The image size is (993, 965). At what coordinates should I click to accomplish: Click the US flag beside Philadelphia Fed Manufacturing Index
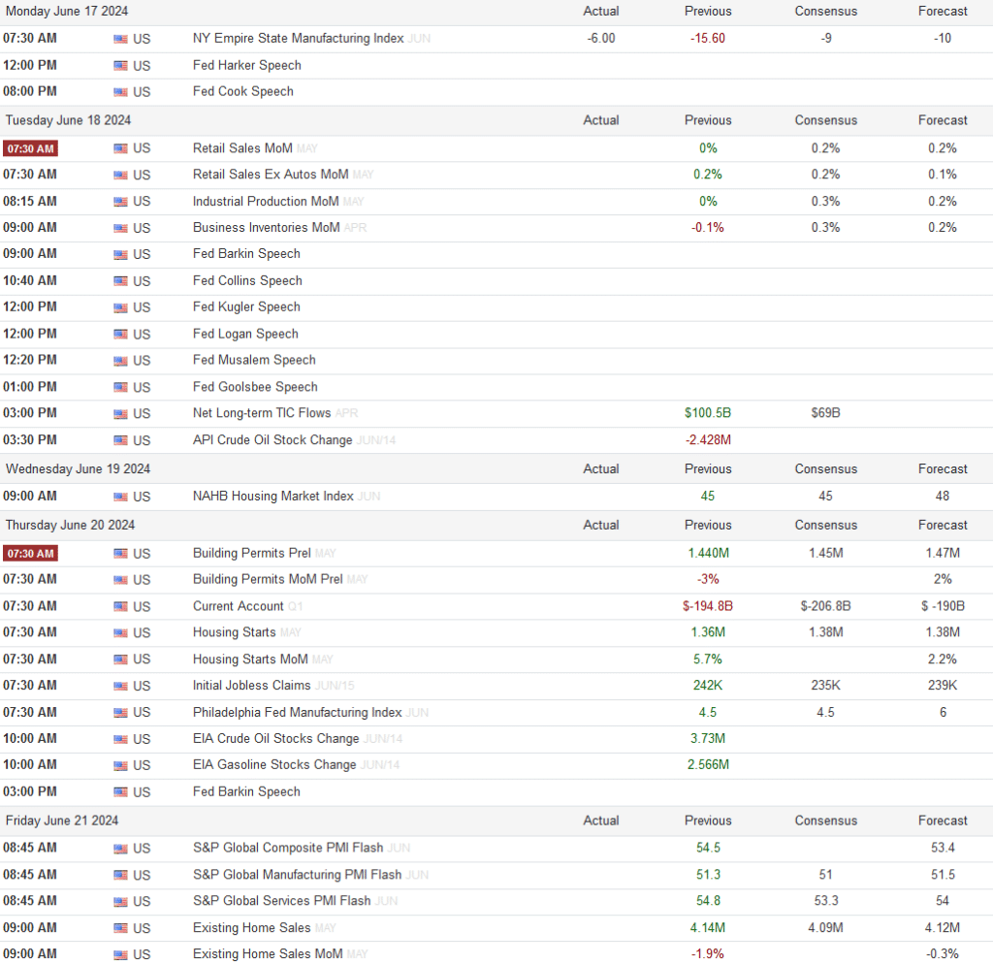pyautogui.click(x=120, y=713)
